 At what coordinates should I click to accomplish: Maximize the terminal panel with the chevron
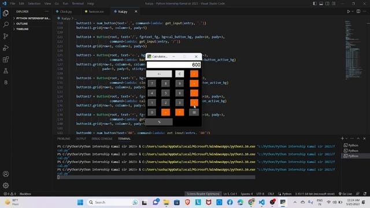[x=358, y=139]
